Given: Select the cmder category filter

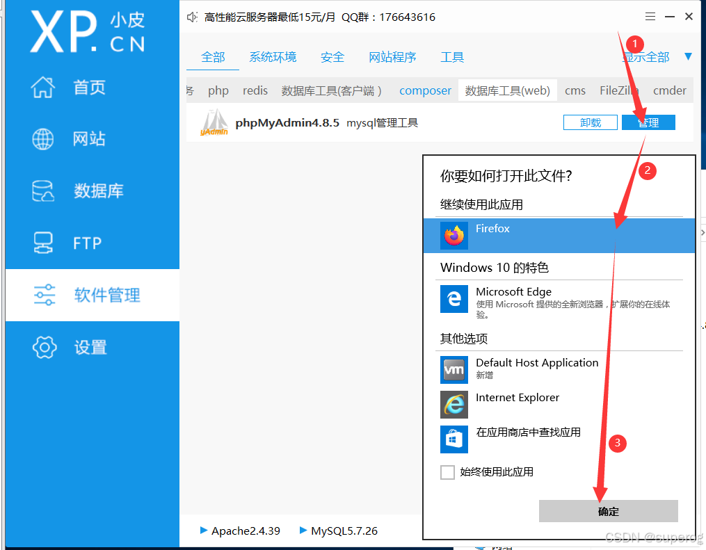Looking at the screenshot, I should (670, 90).
